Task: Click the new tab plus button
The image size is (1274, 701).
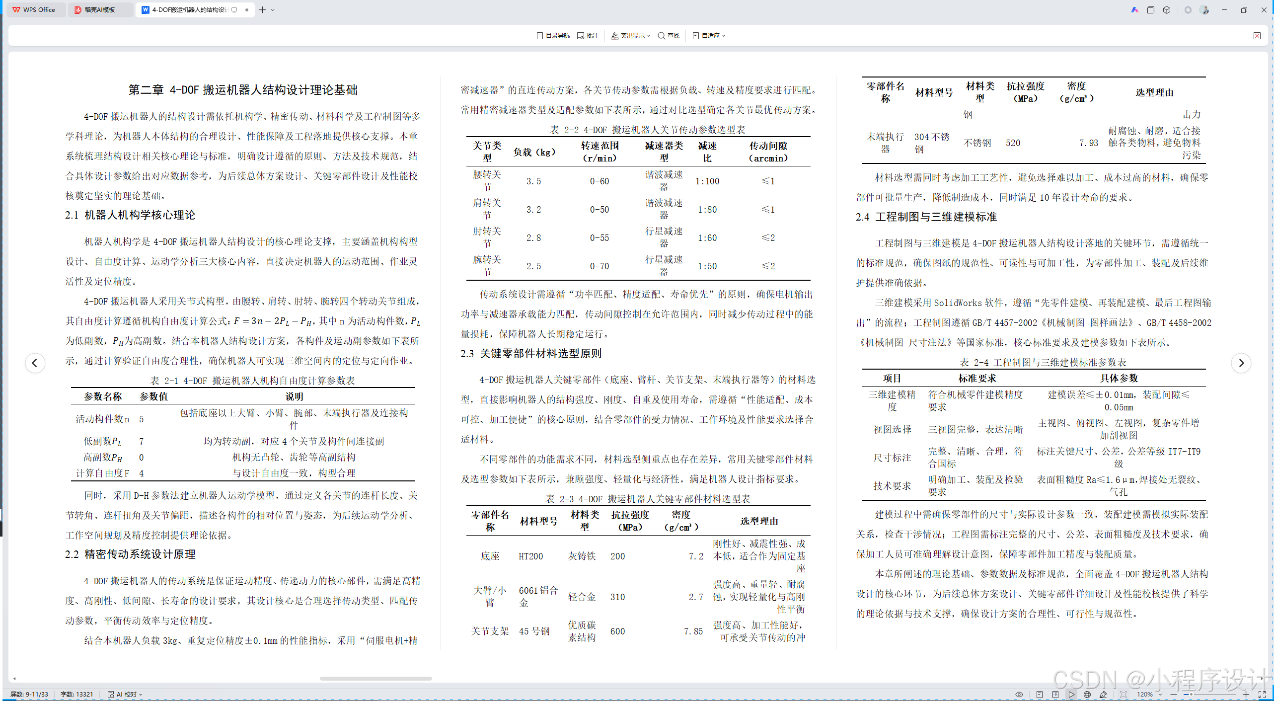Action: pyautogui.click(x=262, y=9)
